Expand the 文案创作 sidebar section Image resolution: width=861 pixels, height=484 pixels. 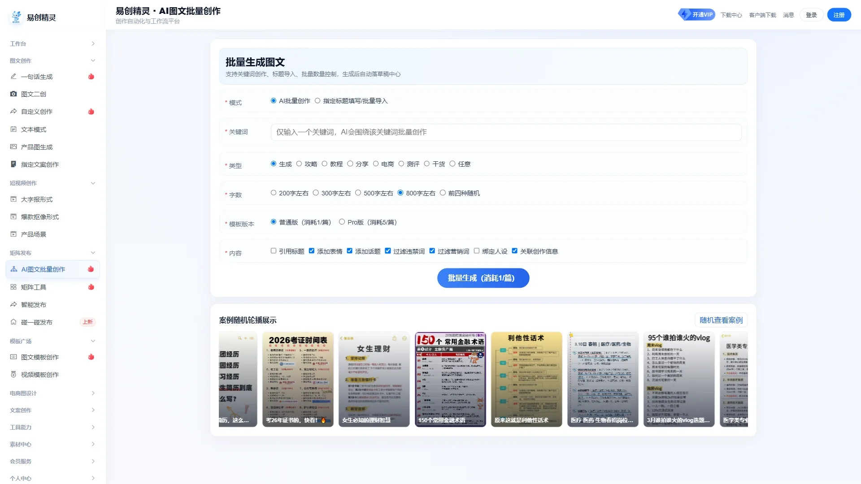point(53,410)
